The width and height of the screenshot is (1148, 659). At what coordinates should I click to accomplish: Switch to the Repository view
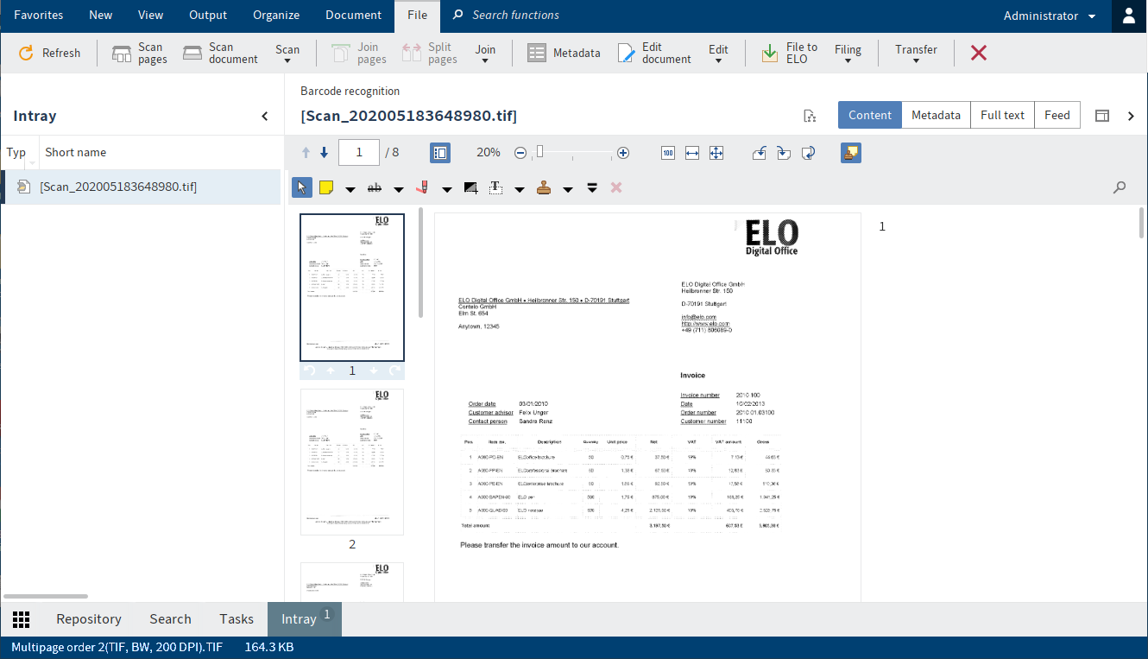[x=88, y=619]
